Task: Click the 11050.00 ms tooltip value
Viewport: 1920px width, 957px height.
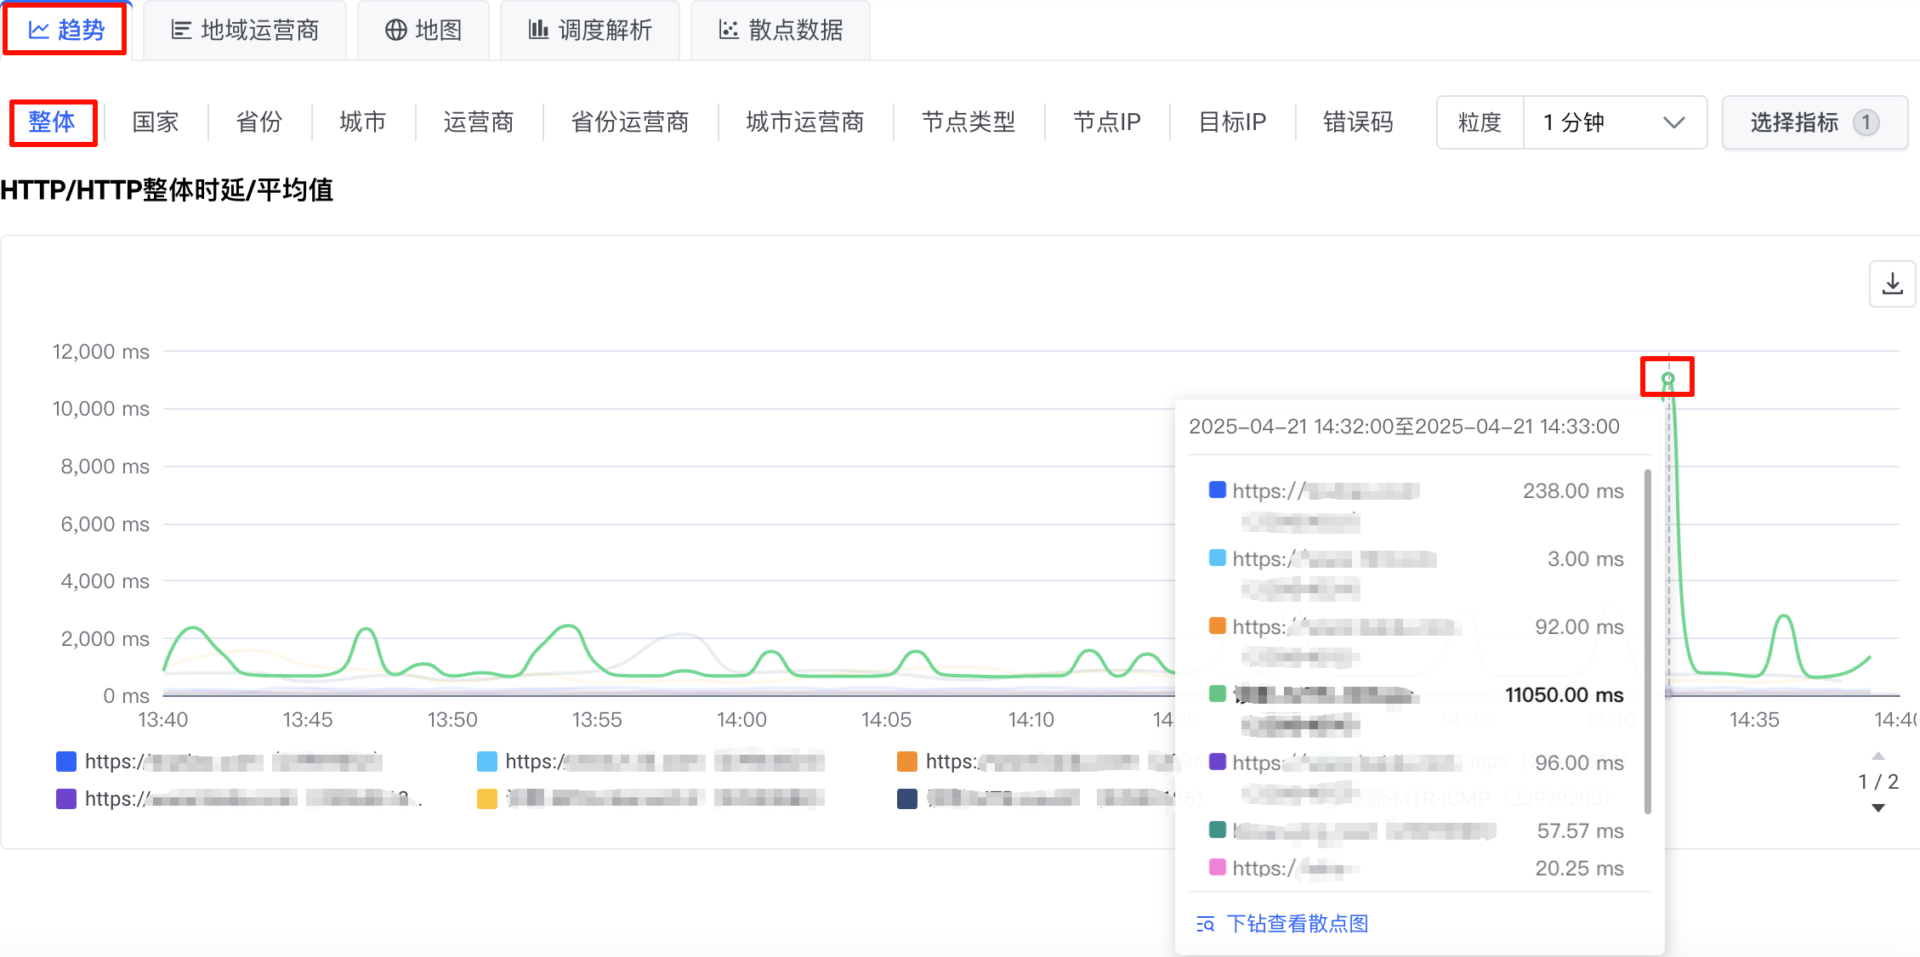Action: click(x=1564, y=695)
